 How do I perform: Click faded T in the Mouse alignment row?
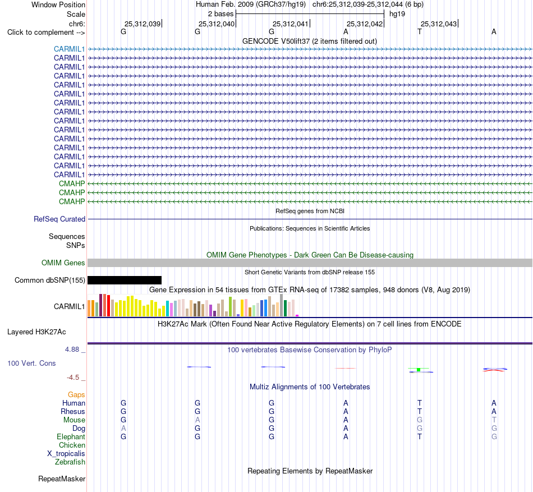(x=494, y=420)
